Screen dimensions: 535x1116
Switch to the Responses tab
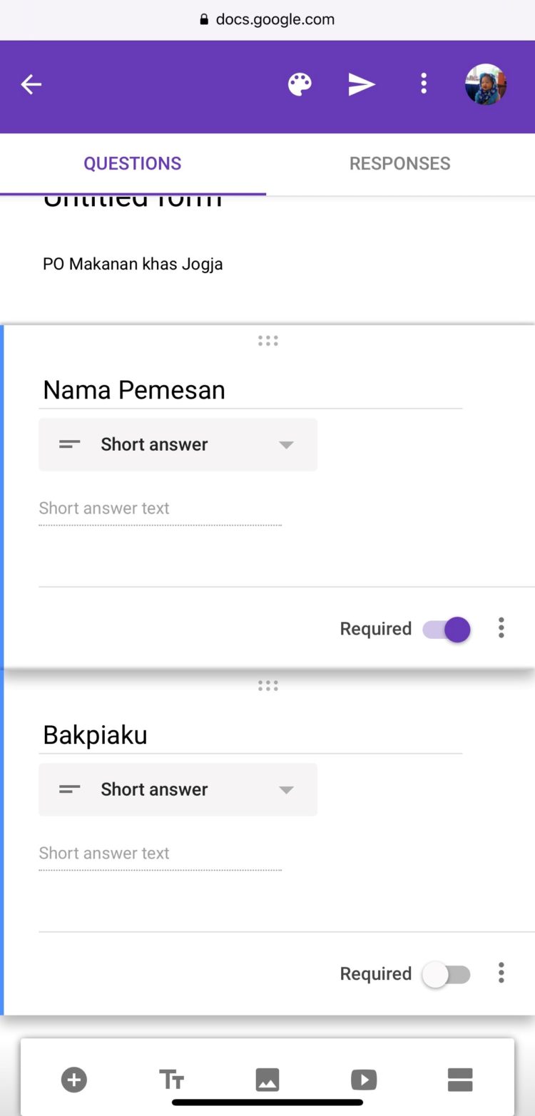tap(399, 163)
